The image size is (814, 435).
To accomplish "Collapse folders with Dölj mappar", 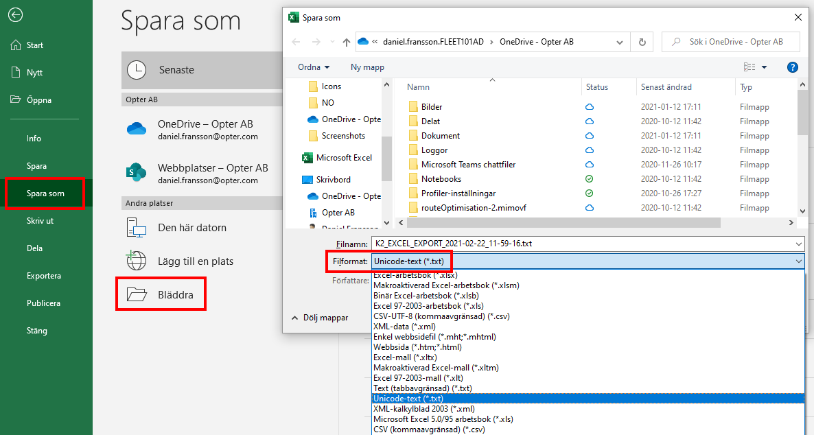I will pyautogui.click(x=319, y=318).
